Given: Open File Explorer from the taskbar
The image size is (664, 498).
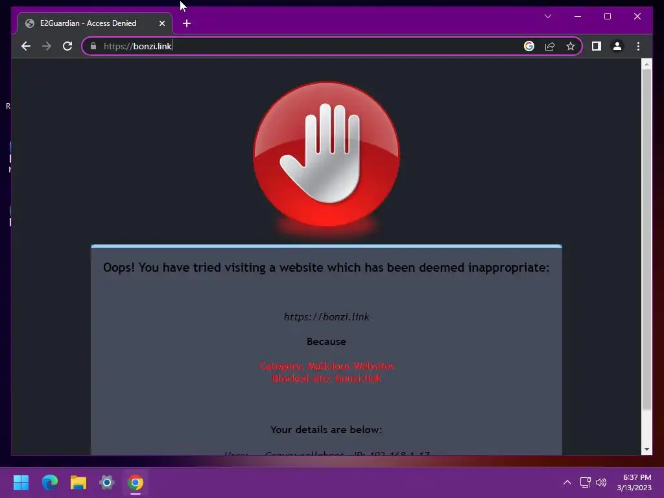Looking at the screenshot, I should (x=78, y=482).
